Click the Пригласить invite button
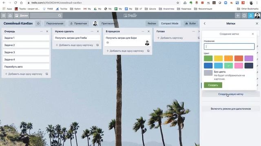Image resolution: width=261 pixels, height=146 pixels. [108, 24]
